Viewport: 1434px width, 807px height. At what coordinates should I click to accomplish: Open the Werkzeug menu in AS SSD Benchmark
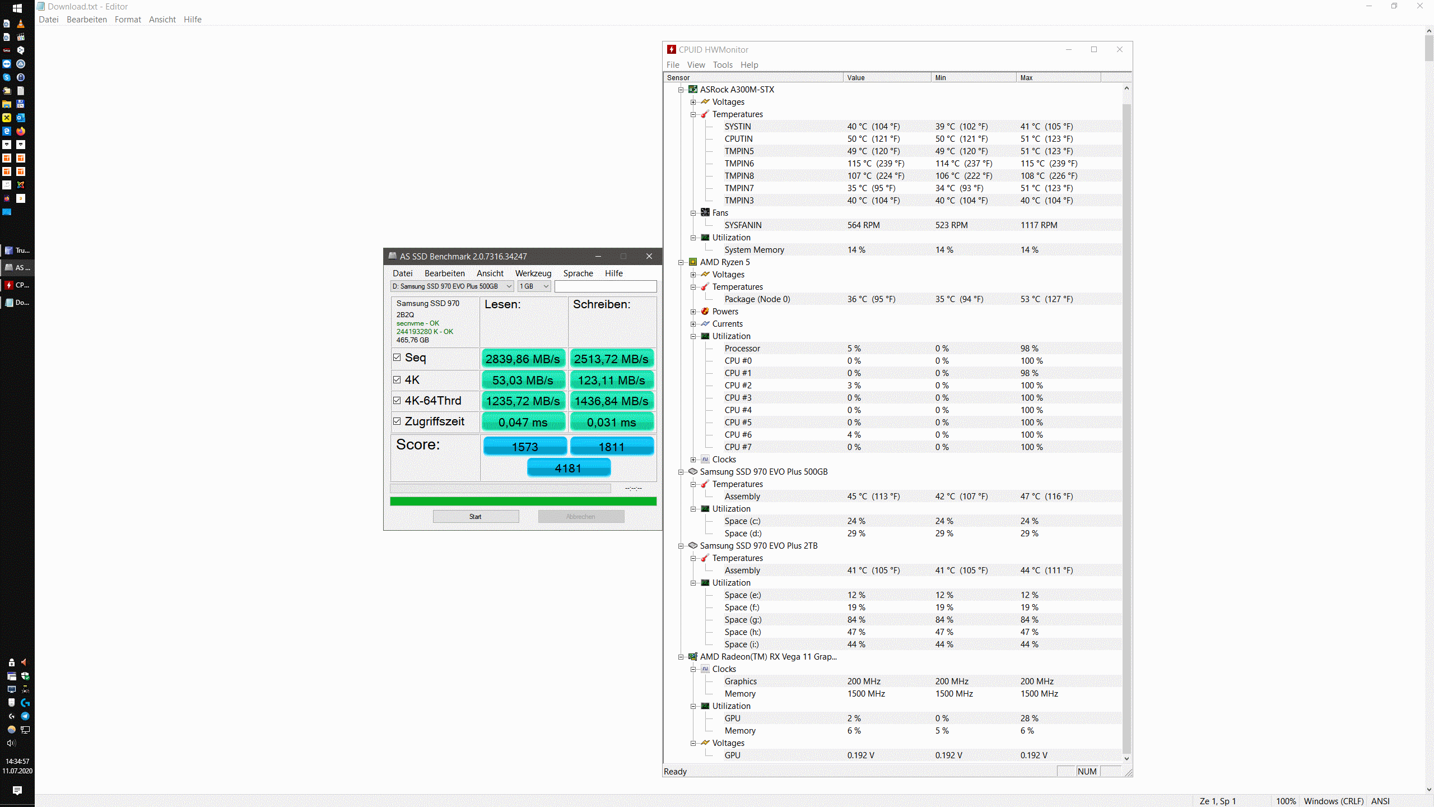(x=533, y=273)
